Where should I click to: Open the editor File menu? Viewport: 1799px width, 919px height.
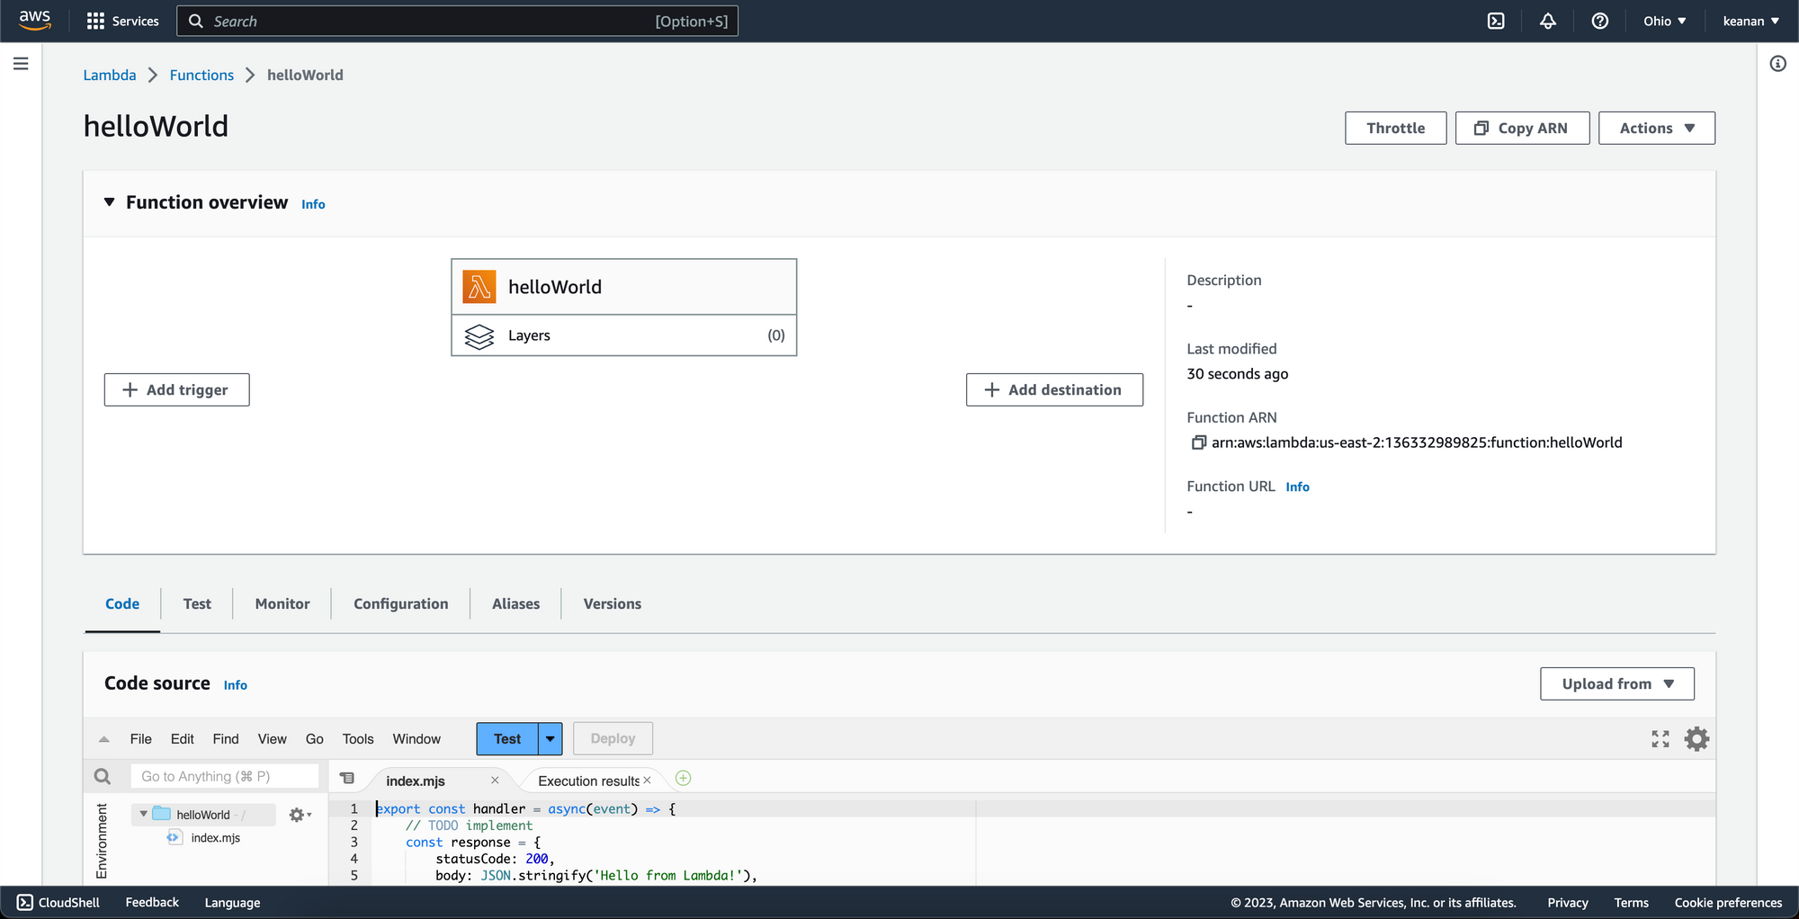click(x=141, y=739)
